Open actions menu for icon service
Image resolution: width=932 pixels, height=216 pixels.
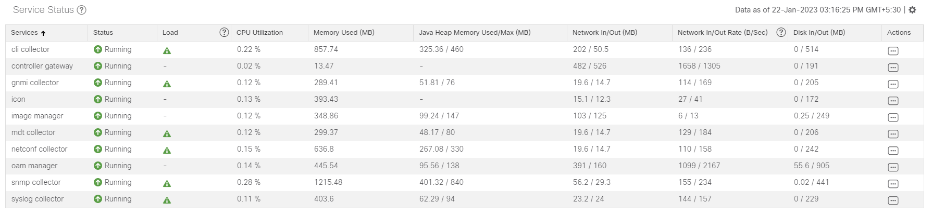tap(893, 101)
